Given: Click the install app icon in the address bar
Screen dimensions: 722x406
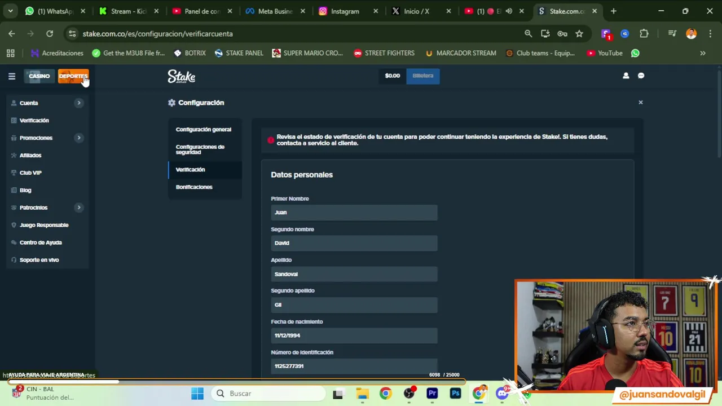Looking at the screenshot, I should click(545, 34).
